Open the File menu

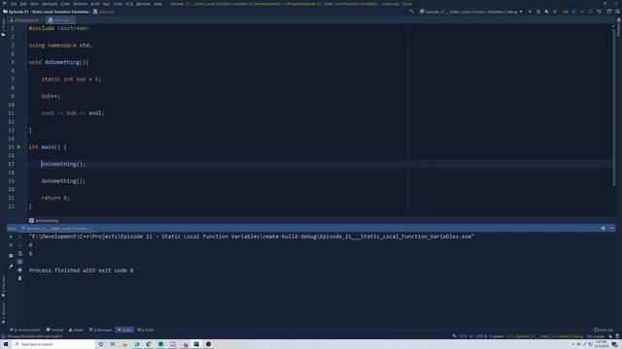14,4
